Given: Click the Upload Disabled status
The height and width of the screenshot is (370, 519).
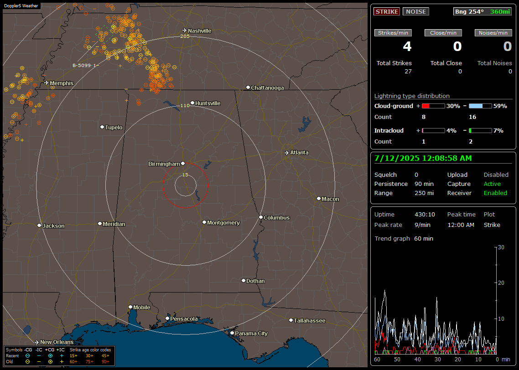Looking at the screenshot, I should (x=496, y=175).
